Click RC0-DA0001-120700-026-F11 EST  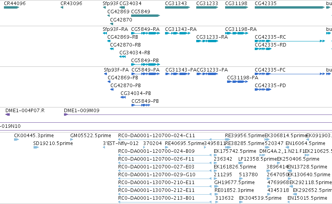[x=165, y=163]
